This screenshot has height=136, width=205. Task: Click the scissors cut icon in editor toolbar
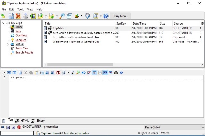pyautogui.click(x=26, y=72)
